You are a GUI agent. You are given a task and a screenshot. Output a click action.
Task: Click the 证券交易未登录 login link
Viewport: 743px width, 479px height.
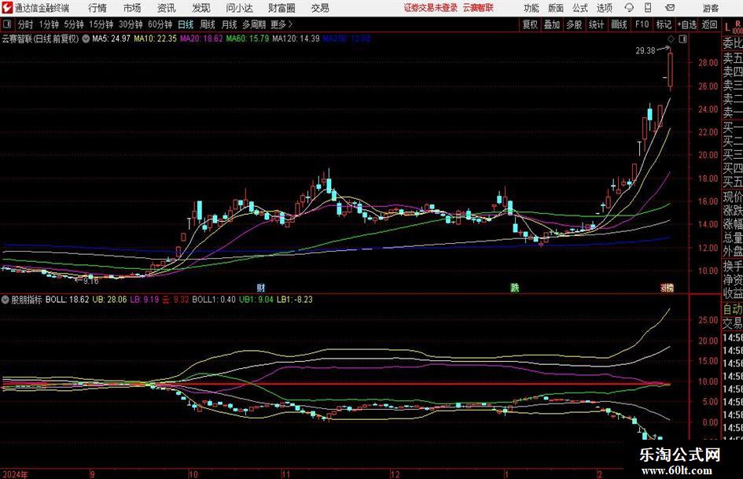(x=431, y=8)
